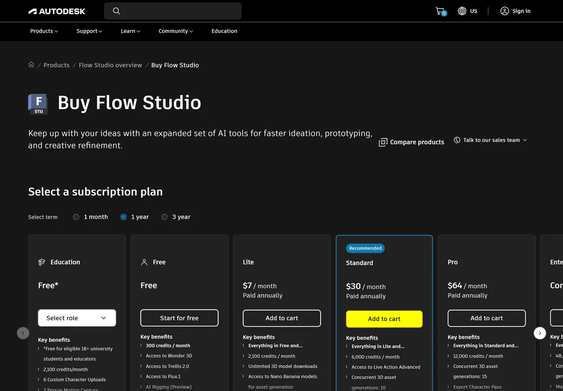Click the search magnifier icon

tap(116, 11)
